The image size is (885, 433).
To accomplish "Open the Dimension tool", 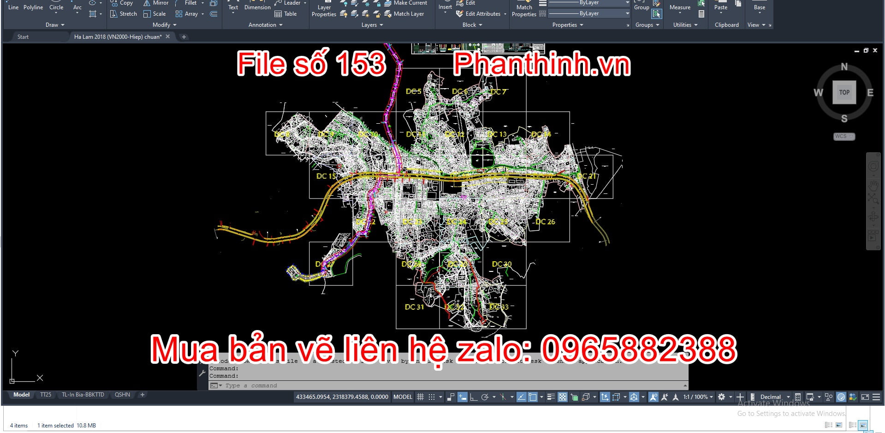I will click(257, 6).
